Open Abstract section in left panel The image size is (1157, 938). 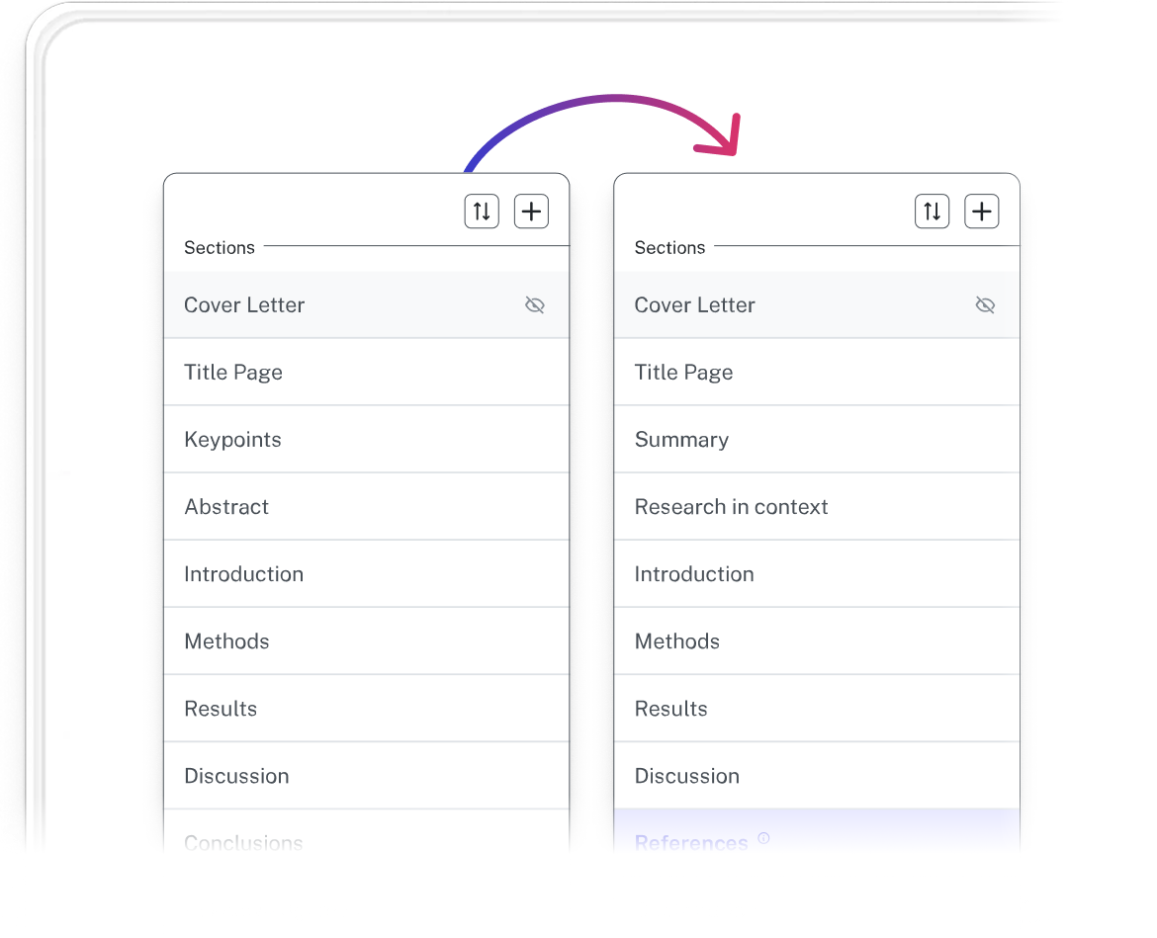(367, 507)
